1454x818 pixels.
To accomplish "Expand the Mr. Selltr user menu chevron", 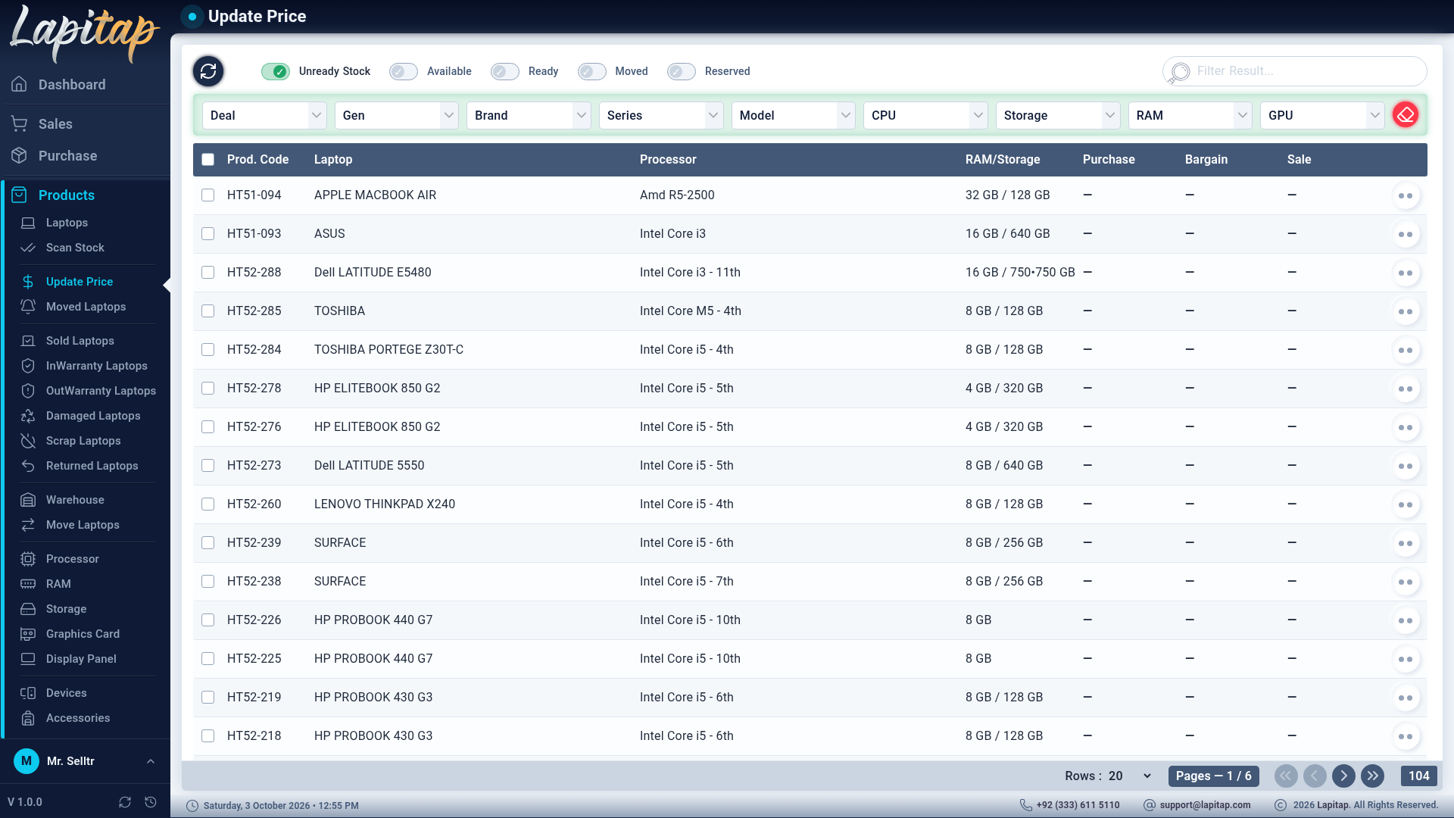I will click(151, 761).
